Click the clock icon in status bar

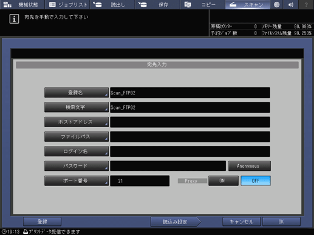(x=4, y=231)
